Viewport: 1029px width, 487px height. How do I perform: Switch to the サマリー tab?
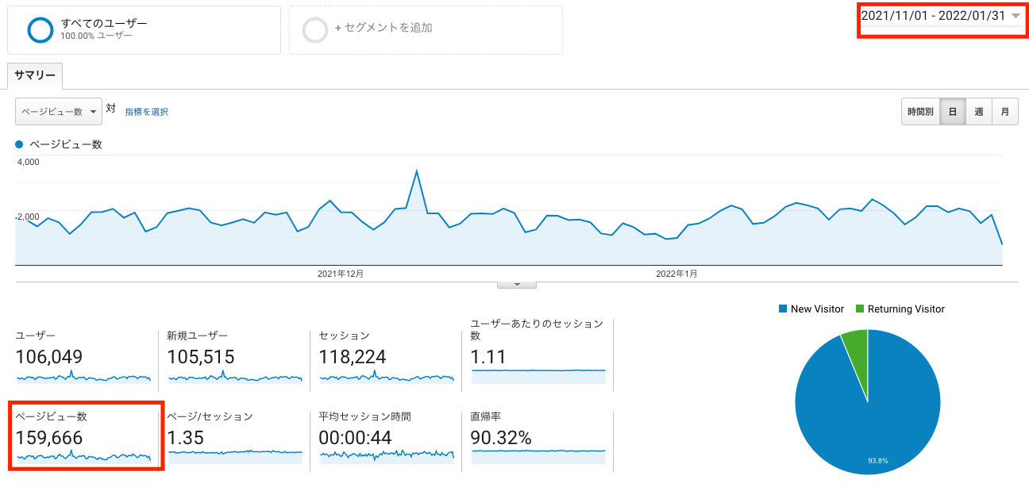(x=35, y=75)
